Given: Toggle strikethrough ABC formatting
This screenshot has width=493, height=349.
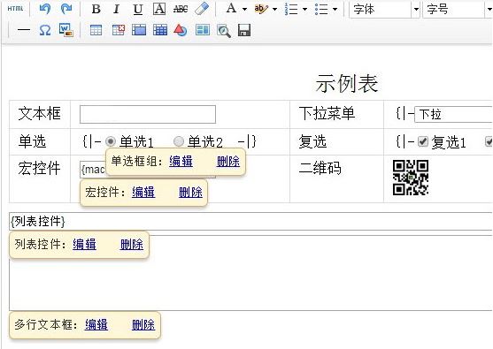Looking at the screenshot, I should 181,9.
